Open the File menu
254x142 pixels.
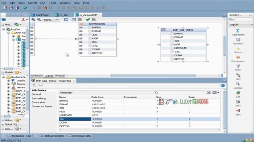click(x=4, y=3)
